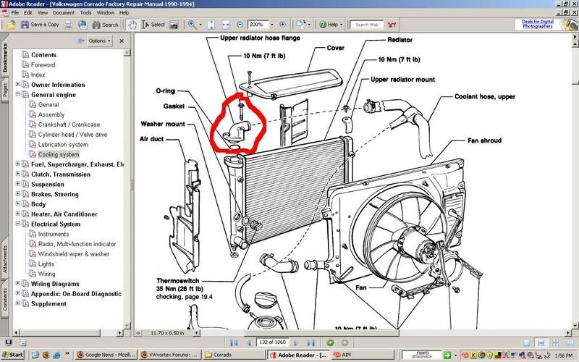
Task: Click the Print icon
Action: pos(68,25)
